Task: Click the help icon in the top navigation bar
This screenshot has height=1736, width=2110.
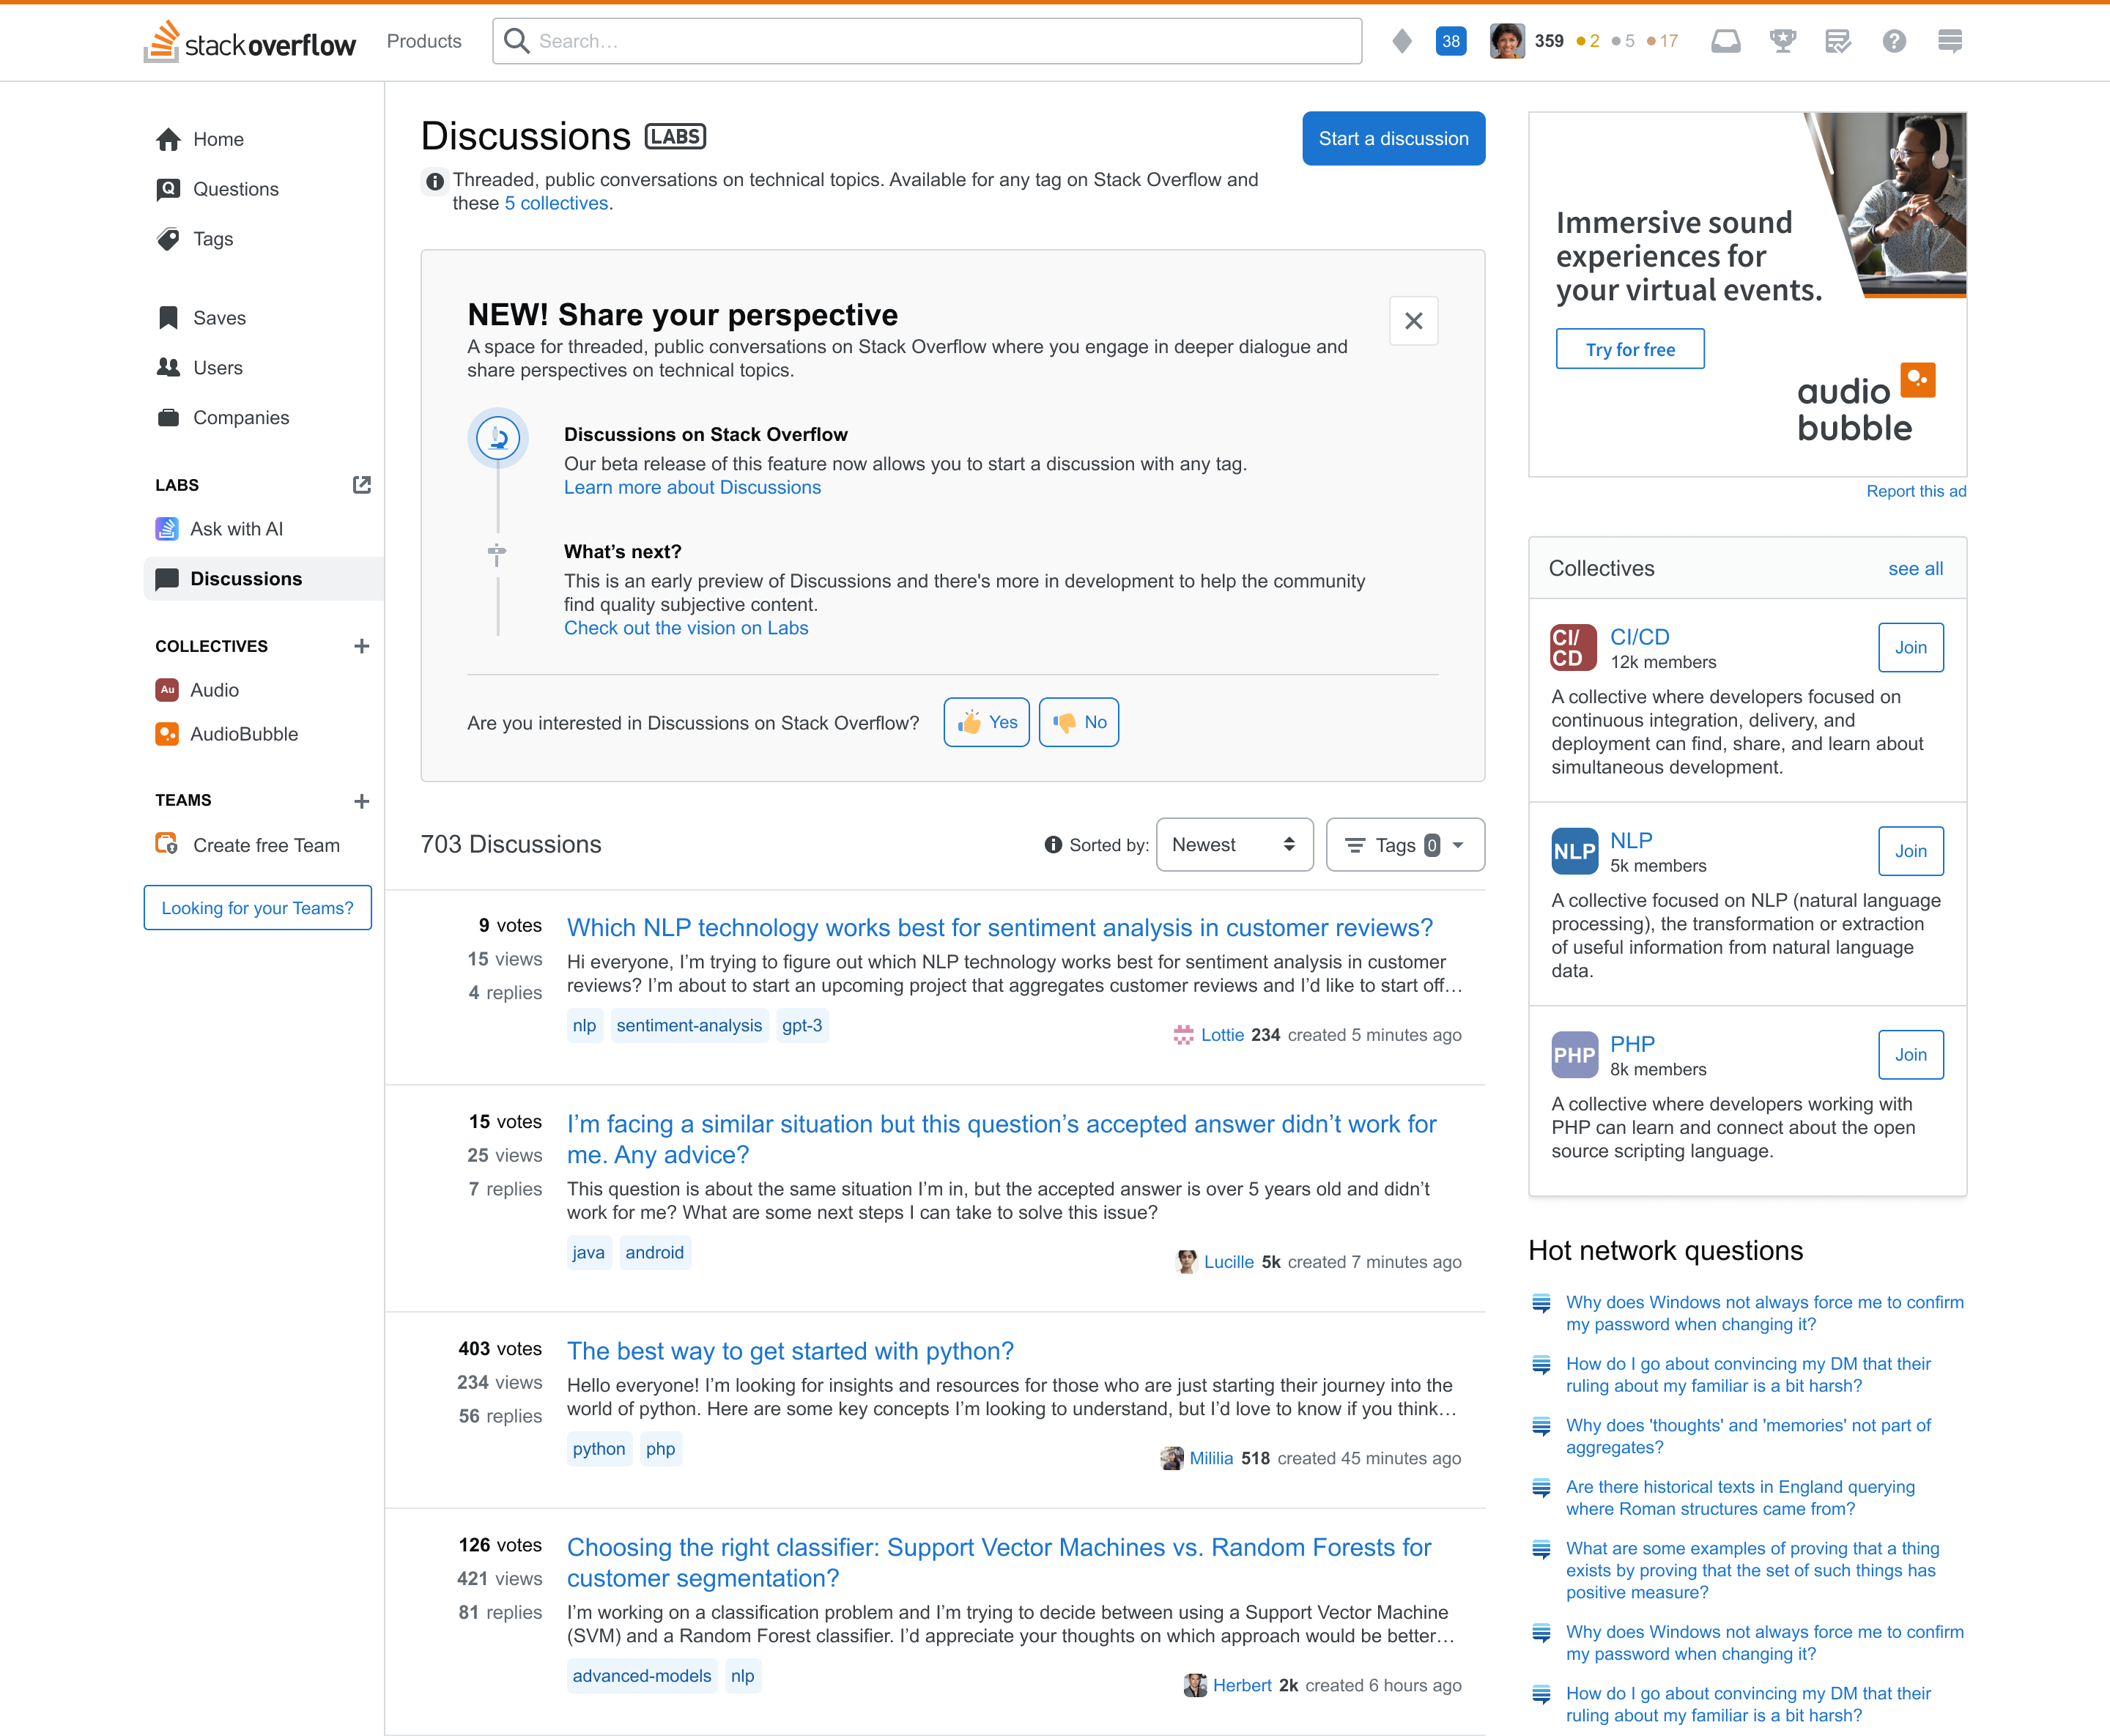Action: coord(1896,40)
